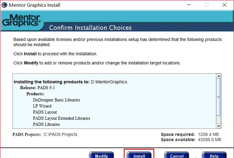Click the scrollbar up arrow
The width and height of the screenshot is (234, 158).
click(x=219, y=76)
